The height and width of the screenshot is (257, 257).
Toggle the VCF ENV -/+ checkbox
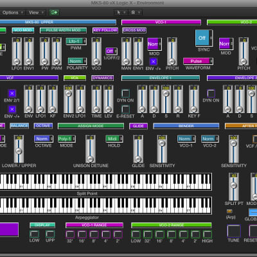(x=12, y=109)
